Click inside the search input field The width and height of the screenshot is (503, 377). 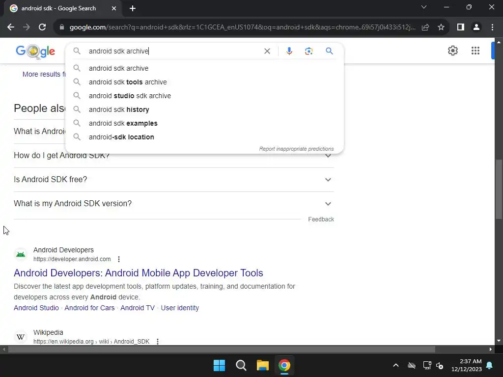pyautogui.click(x=173, y=51)
